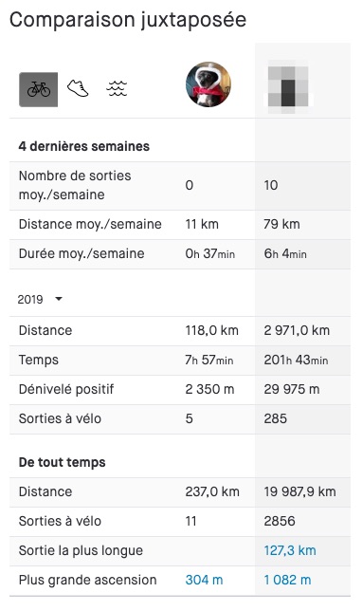
Task: Select the cycling bike icon tab
Action: 39,89
